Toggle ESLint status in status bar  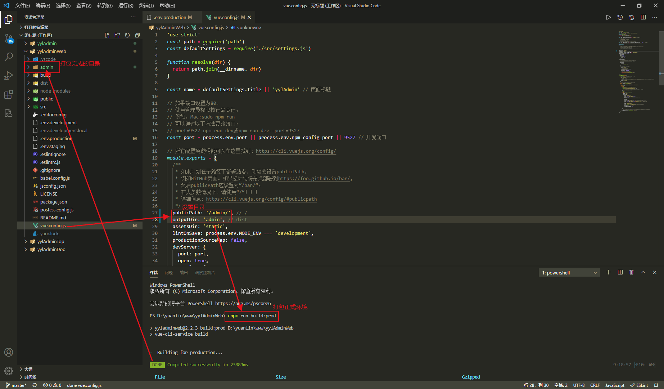click(639, 385)
